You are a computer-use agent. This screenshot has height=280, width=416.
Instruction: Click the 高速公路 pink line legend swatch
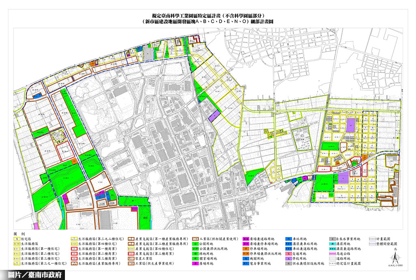pyautogui.click(x=332, y=254)
